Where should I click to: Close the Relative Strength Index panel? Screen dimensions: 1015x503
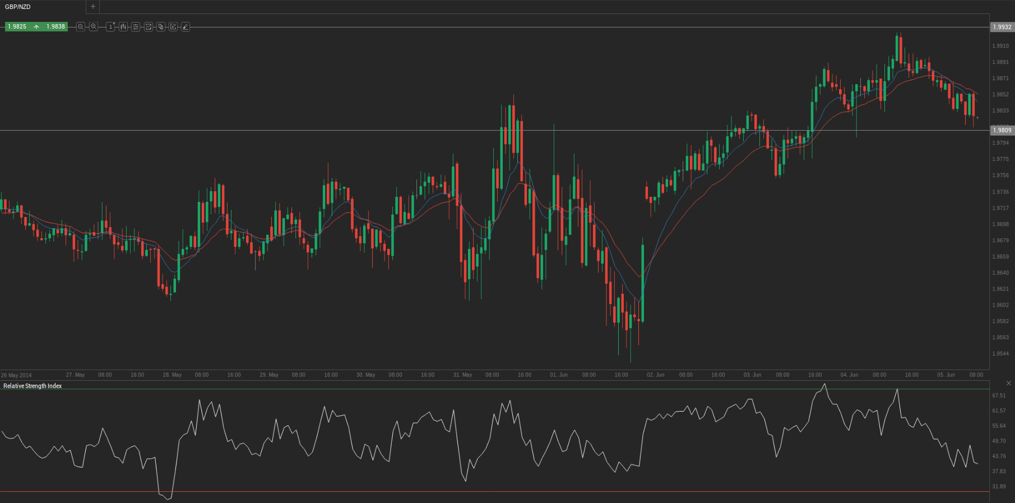[1009, 384]
